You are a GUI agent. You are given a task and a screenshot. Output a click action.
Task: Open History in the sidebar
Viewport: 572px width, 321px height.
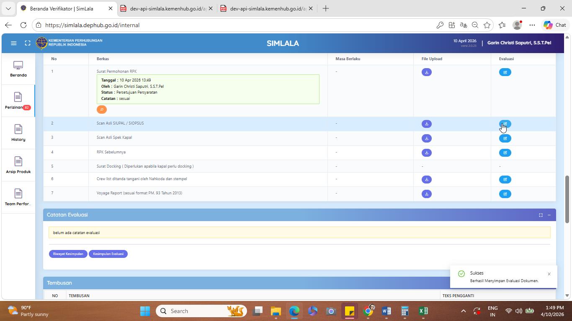(18, 133)
